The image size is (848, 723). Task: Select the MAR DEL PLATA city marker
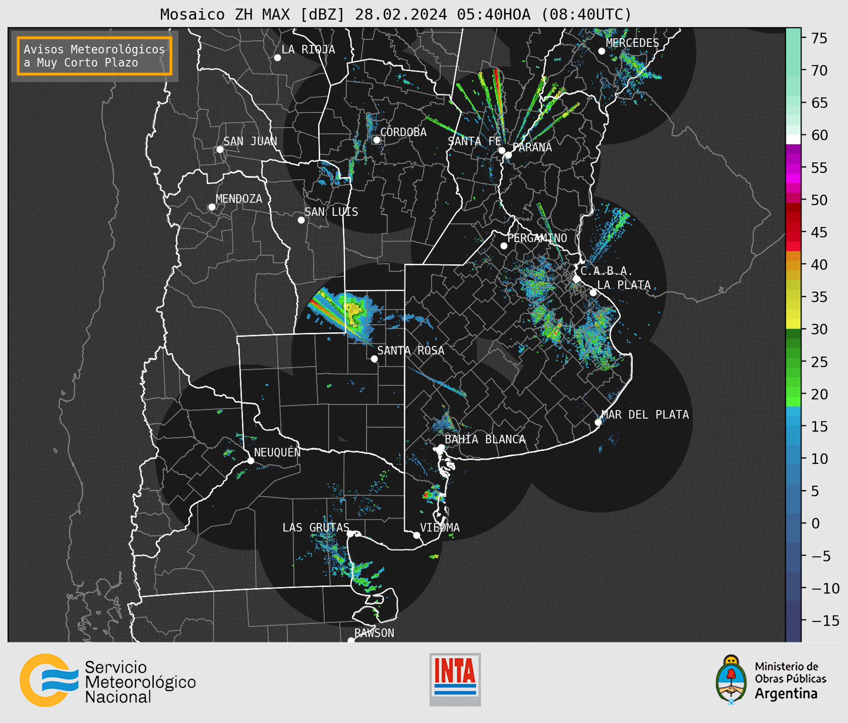click(598, 422)
